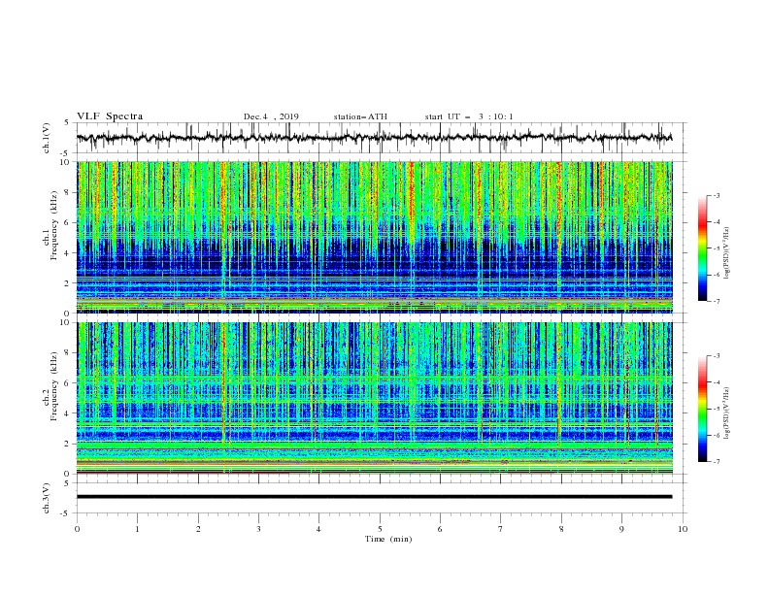Select the "start UT = 3 :10: 1" text
Viewport: 769px width, 594px height.
pos(468,116)
